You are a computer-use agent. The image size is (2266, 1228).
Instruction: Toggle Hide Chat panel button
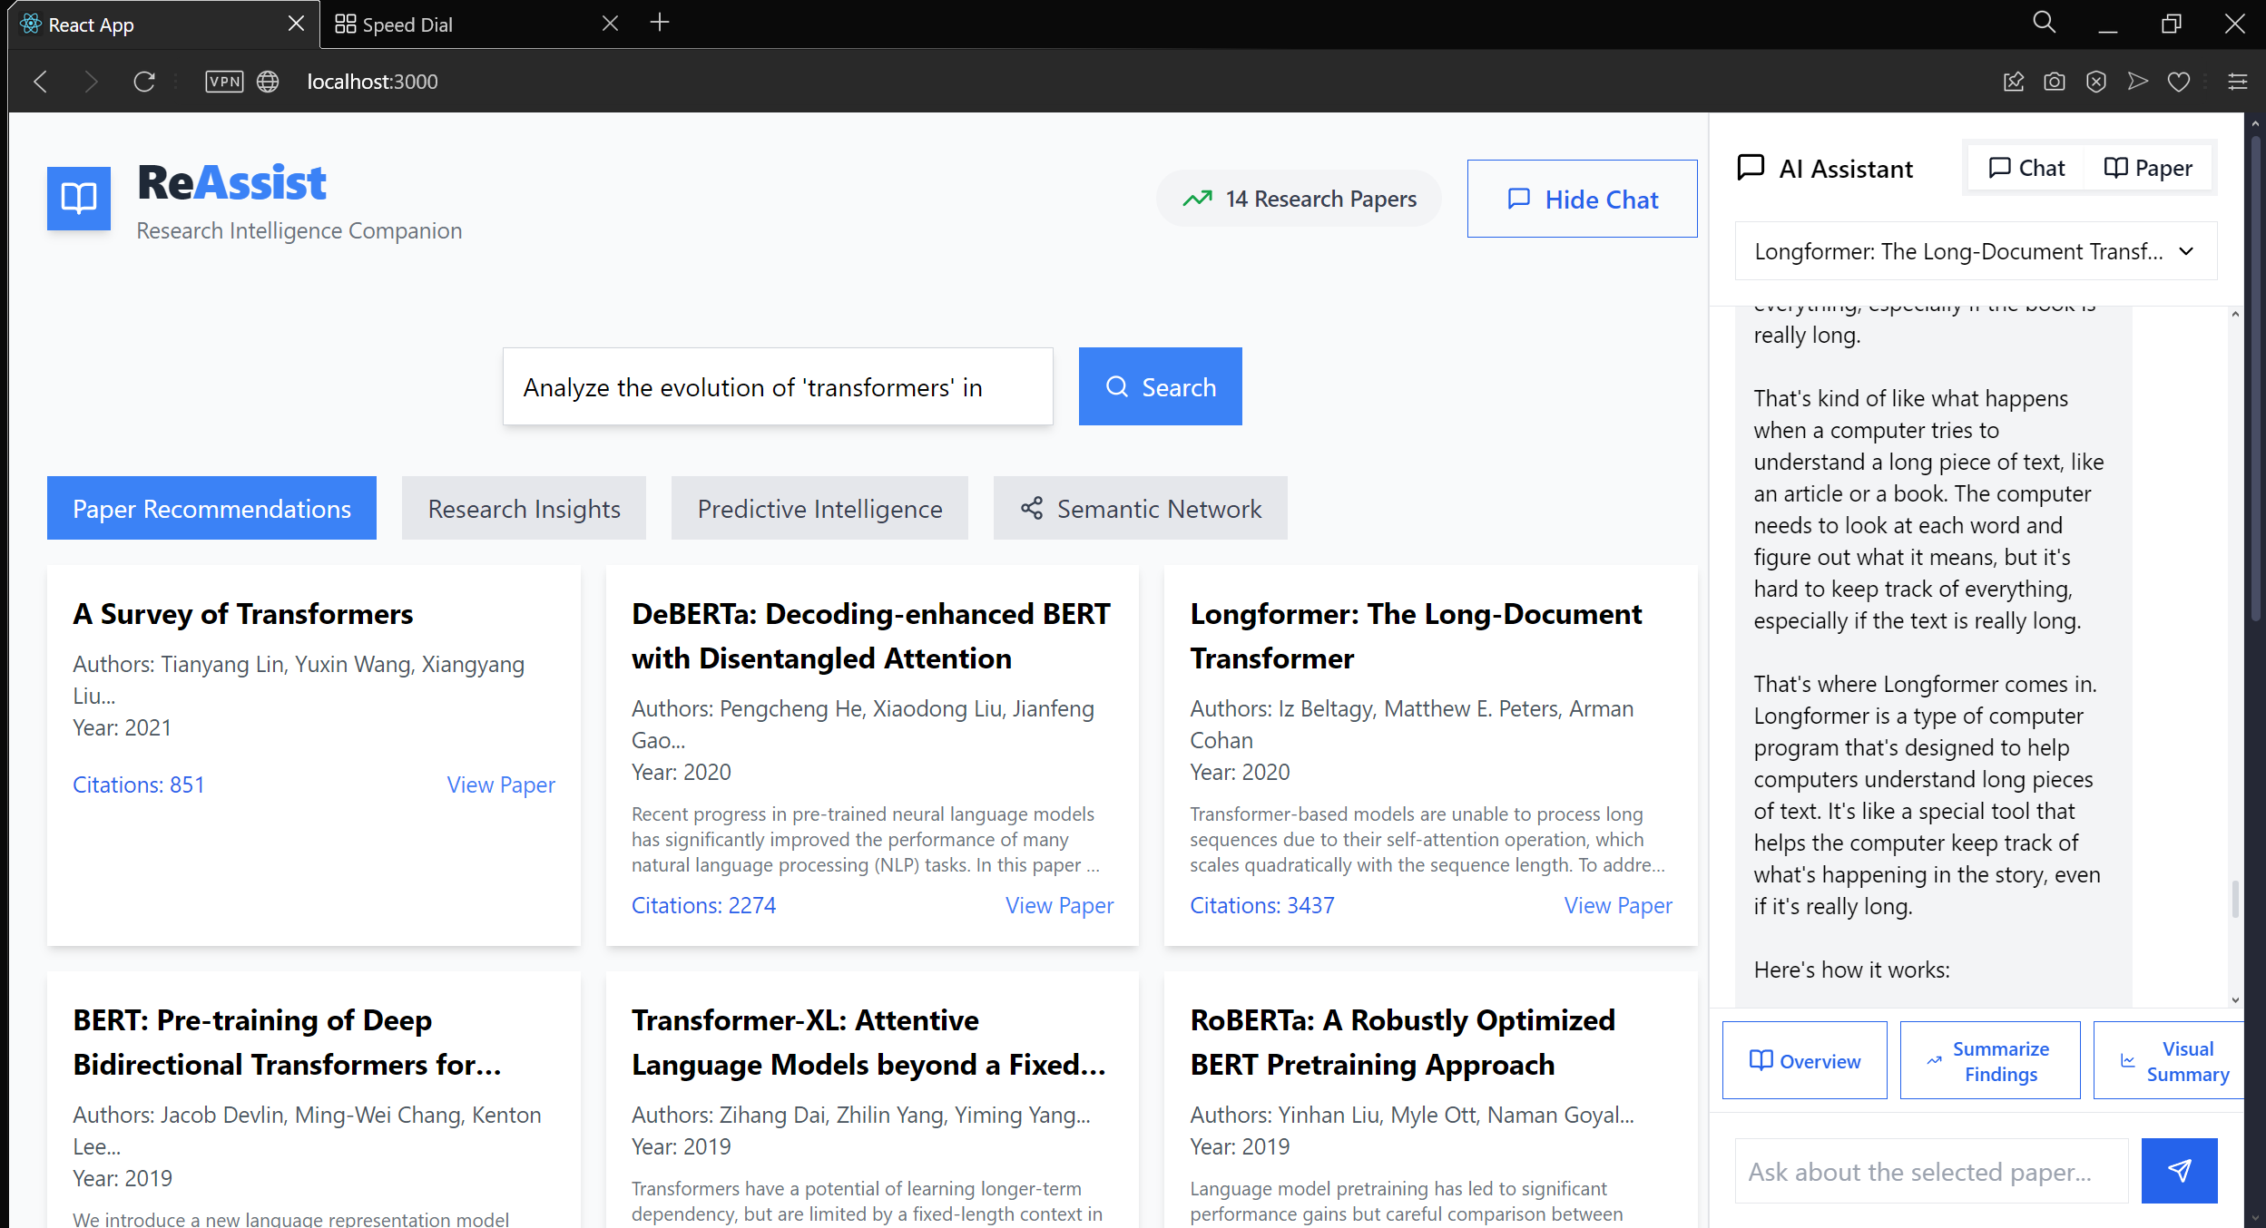click(x=1582, y=199)
